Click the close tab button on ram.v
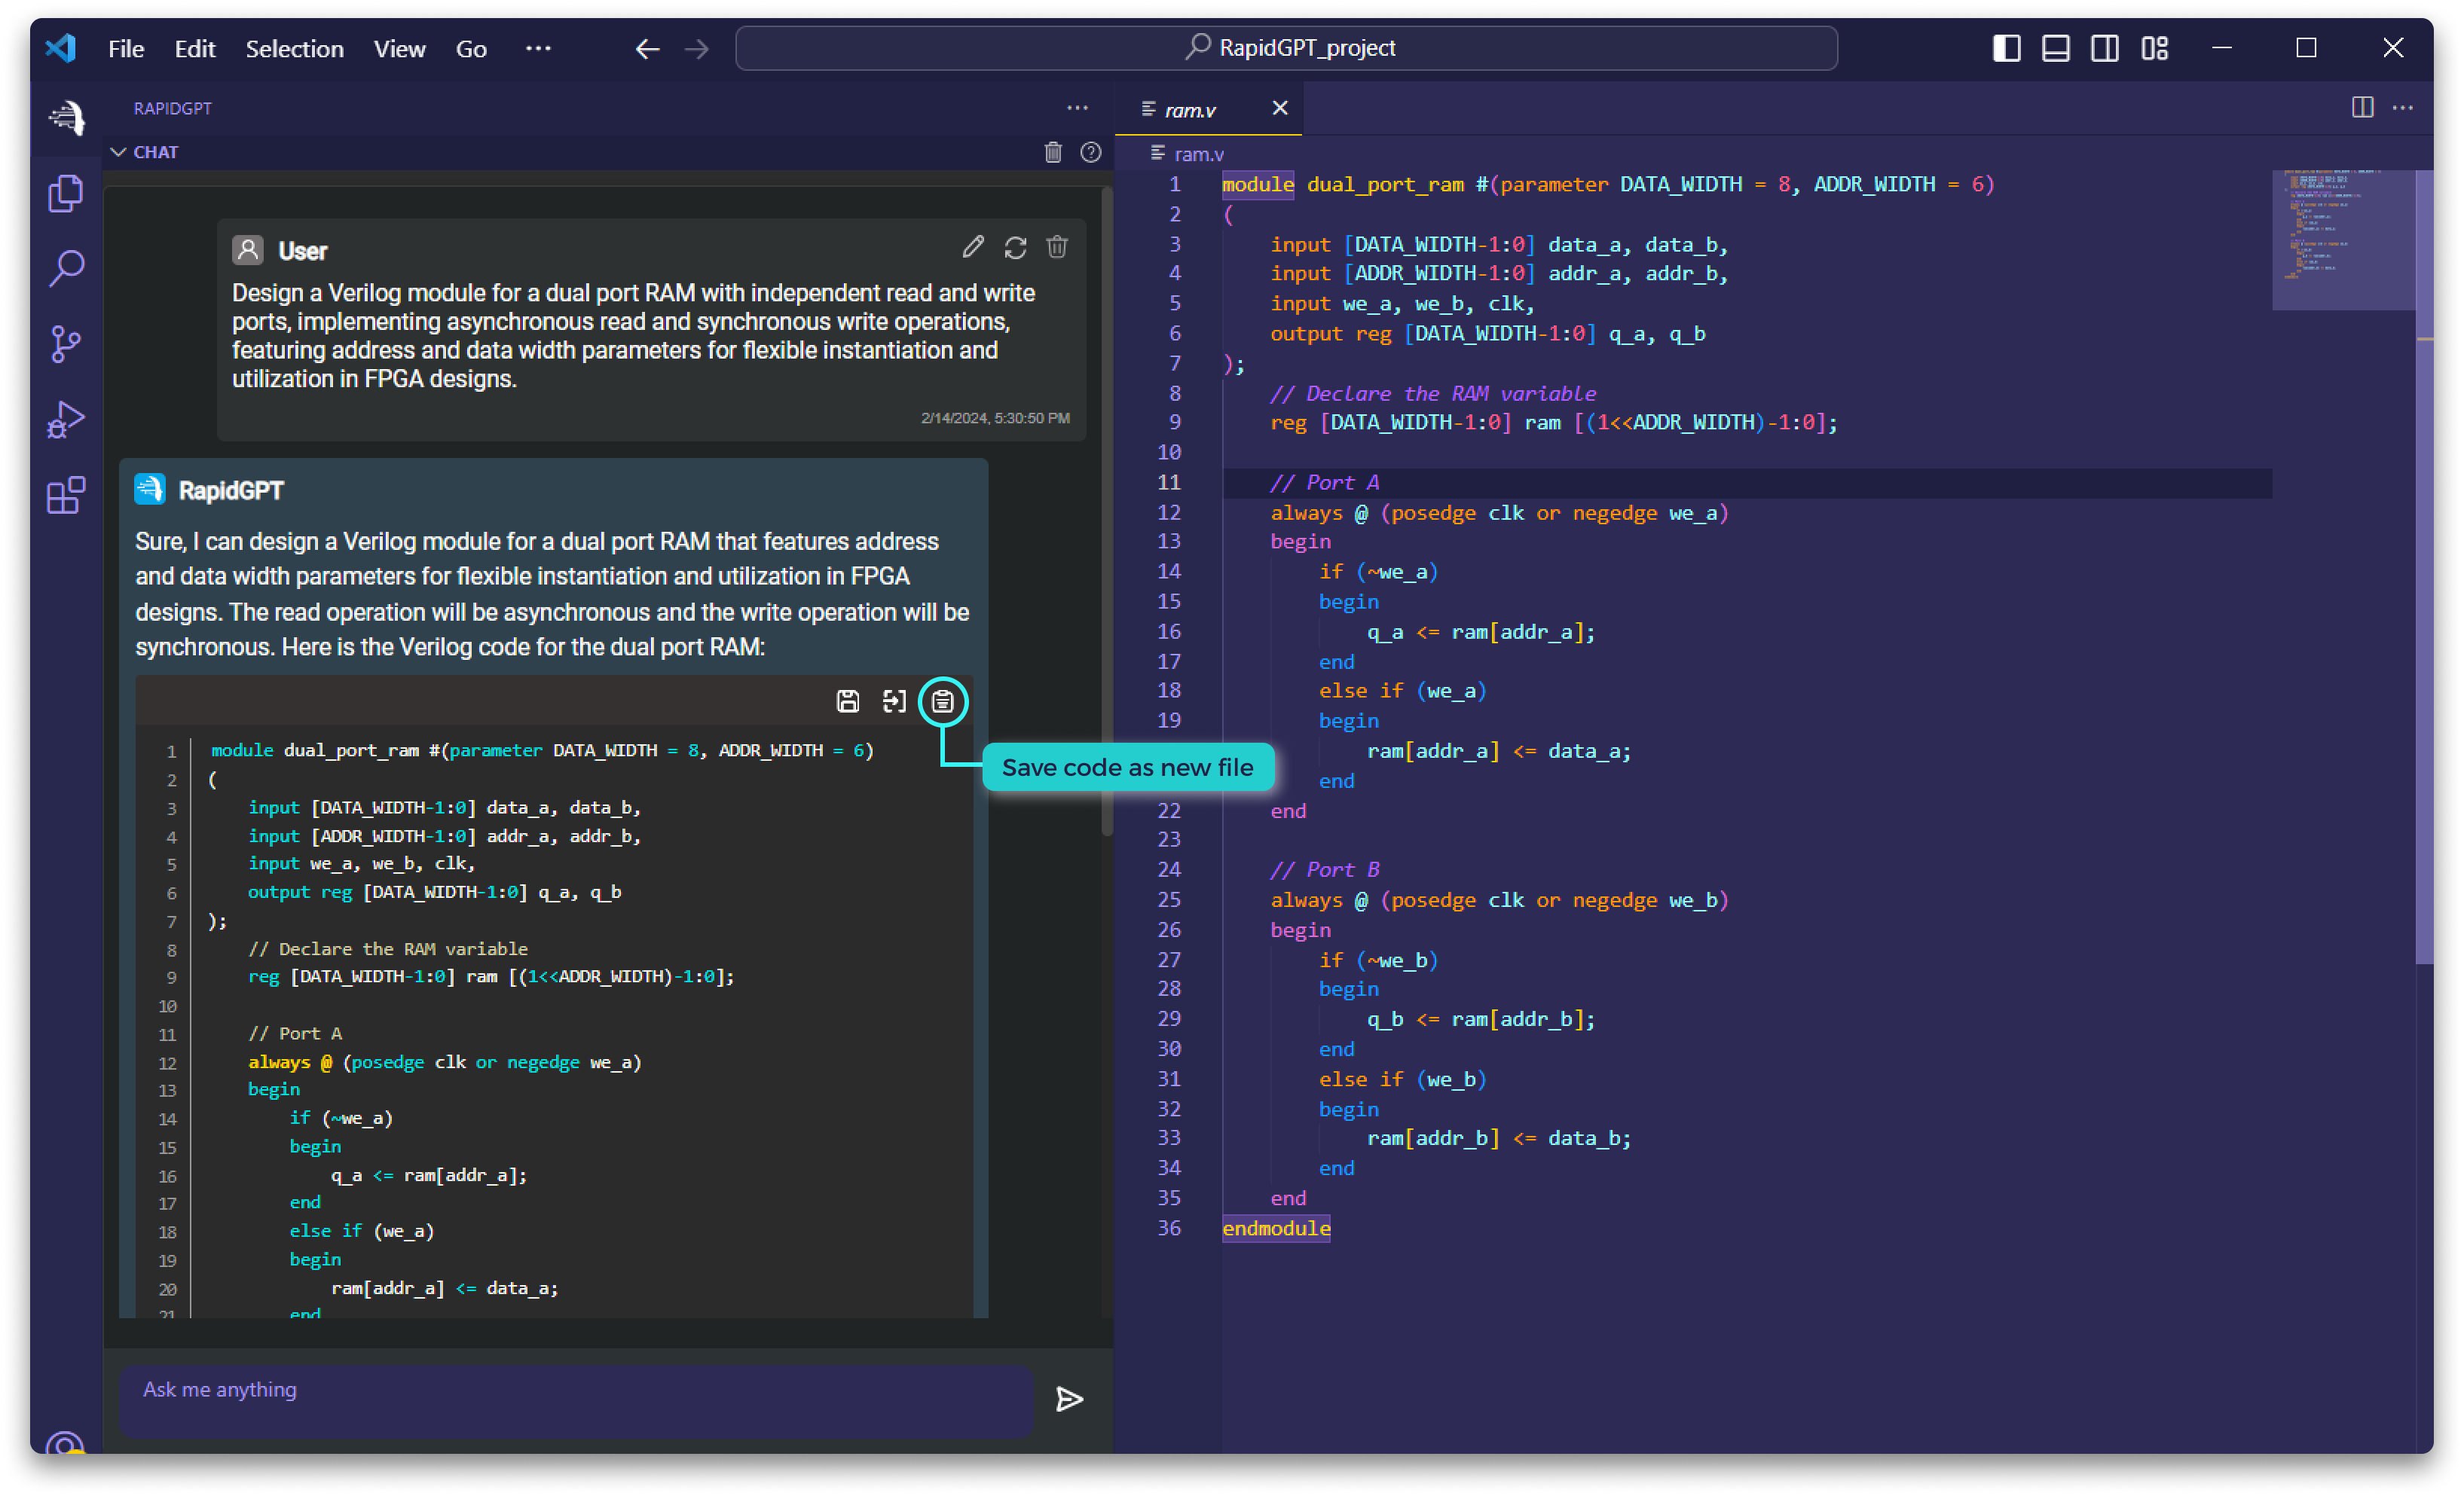This screenshot has height=1496, width=2464. tap(1278, 108)
